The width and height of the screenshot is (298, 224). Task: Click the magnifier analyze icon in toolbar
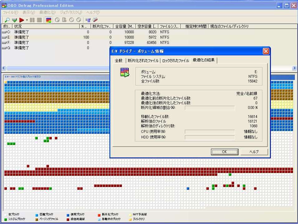pyautogui.click(x=7, y=20)
